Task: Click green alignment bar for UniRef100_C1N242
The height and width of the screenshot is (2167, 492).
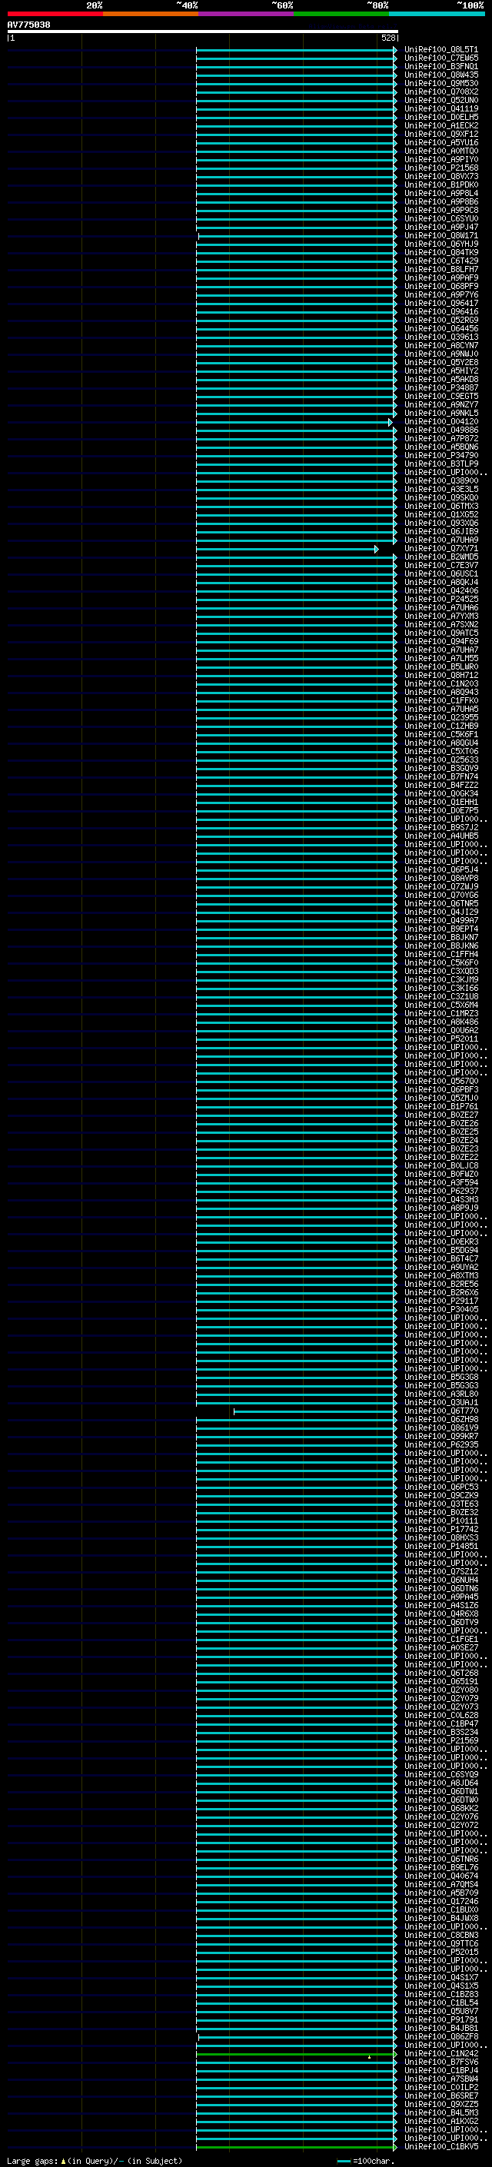Action: click(296, 2054)
